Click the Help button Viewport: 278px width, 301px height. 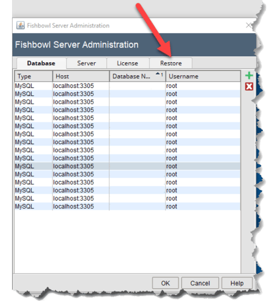237,283
